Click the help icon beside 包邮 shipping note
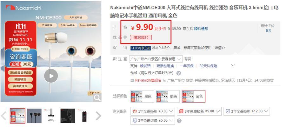Viewport: 287px width, 127px height. (179, 73)
